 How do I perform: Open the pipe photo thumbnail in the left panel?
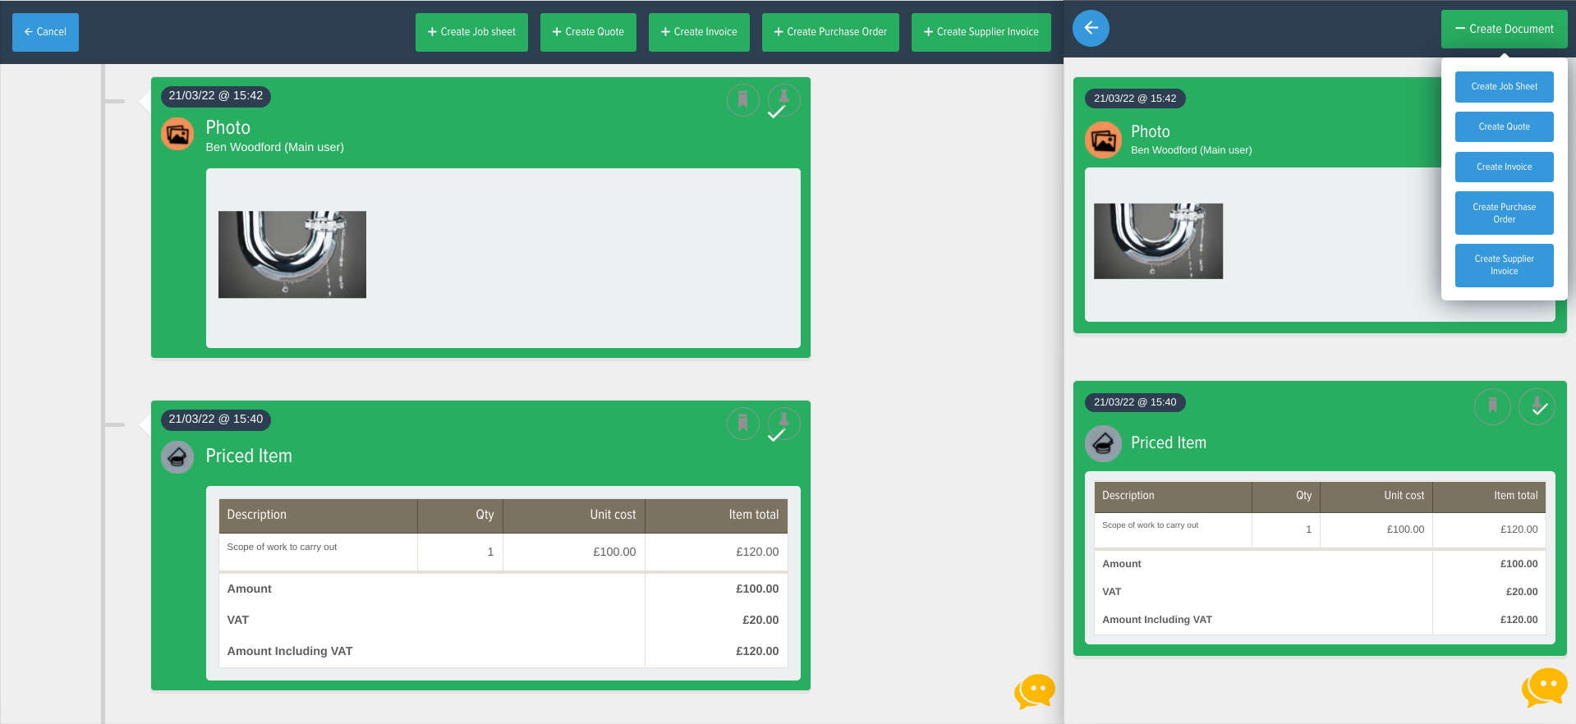(x=292, y=254)
